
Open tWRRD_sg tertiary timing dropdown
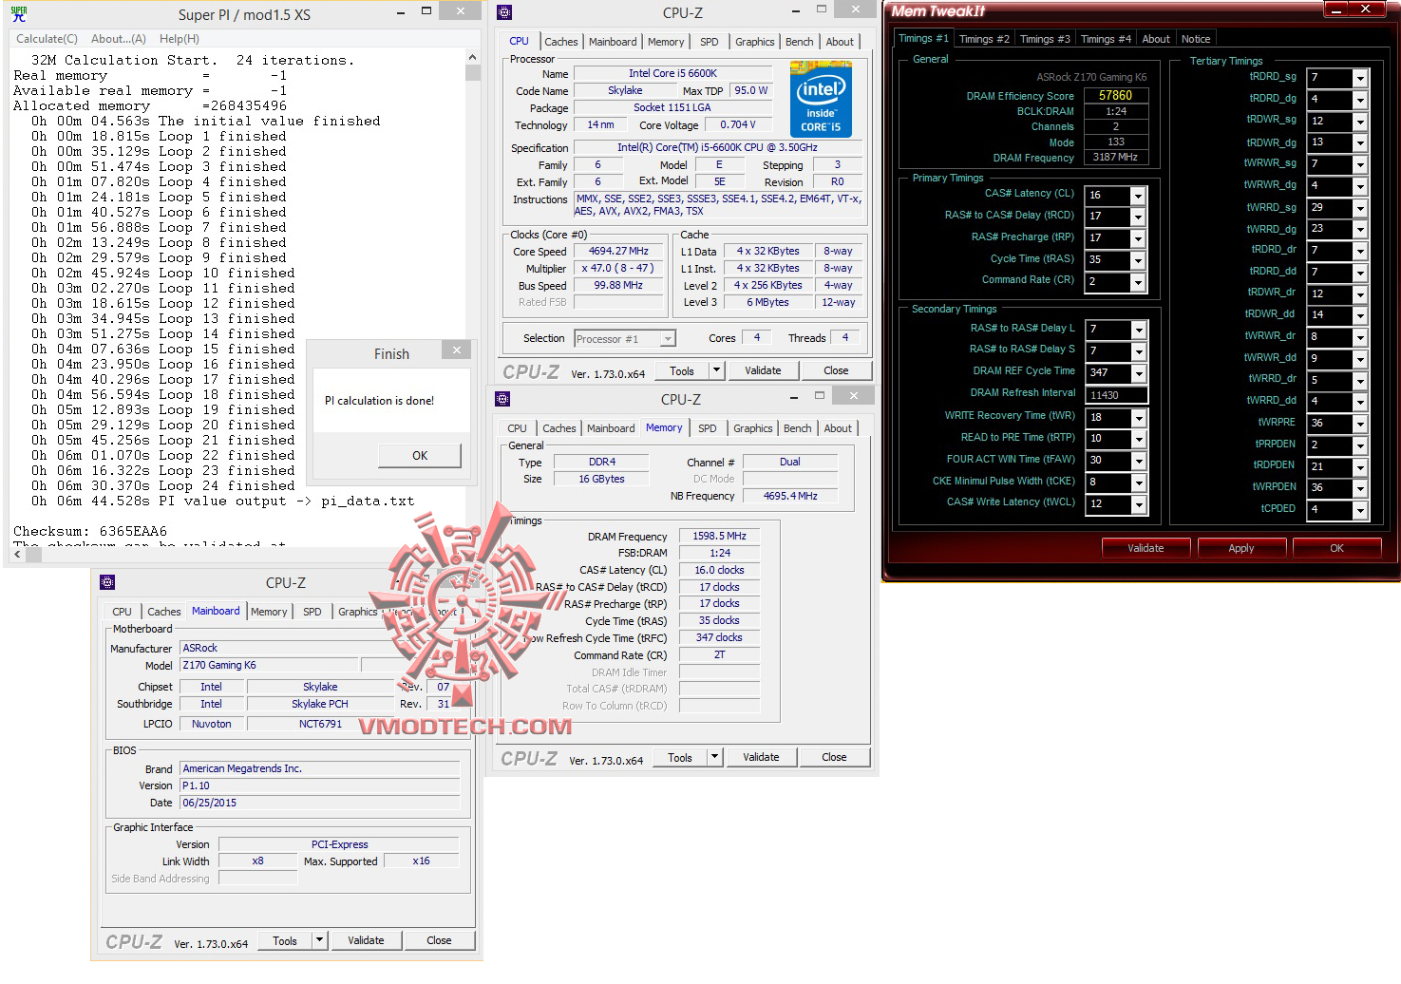pos(1360,207)
